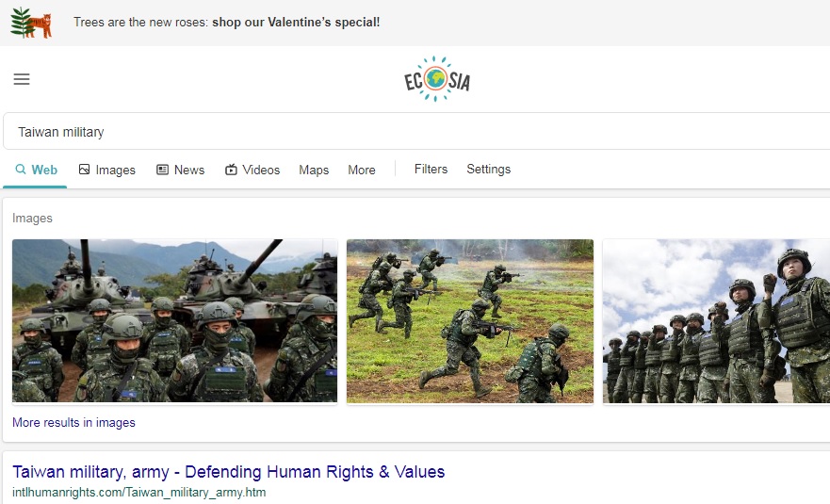Click the newspaper icon beside News
The height and width of the screenshot is (504, 830).
162,170
